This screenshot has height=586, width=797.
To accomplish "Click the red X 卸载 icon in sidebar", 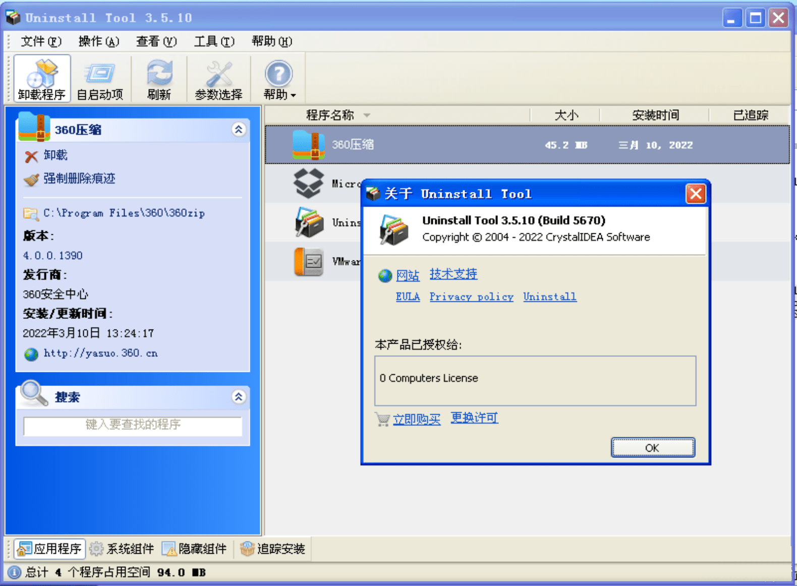I will click(31, 156).
